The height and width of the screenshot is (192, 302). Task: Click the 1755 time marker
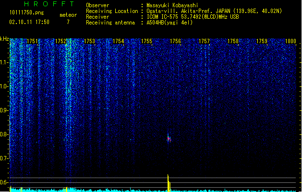coord(147,41)
